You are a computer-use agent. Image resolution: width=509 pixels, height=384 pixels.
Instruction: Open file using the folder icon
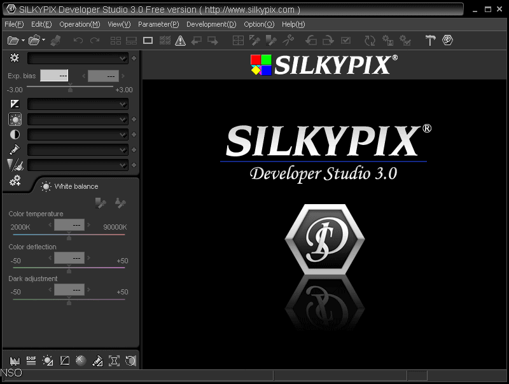(x=13, y=41)
